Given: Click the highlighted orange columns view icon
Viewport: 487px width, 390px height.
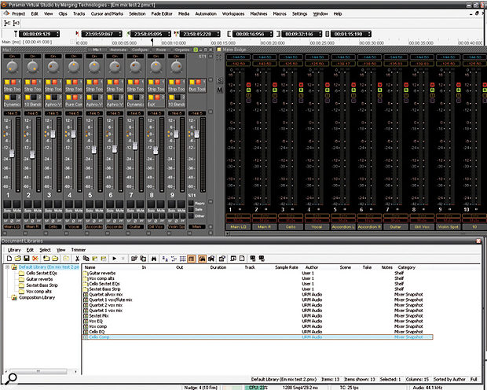Looking at the screenshot, I should coord(192,259).
